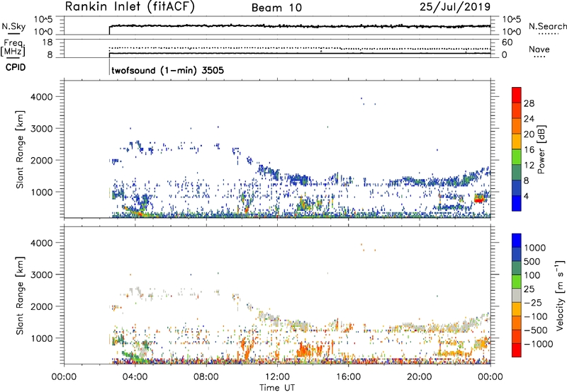The width and height of the screenshot is (567, 392).
Task: Click '-500' on the Velocity color bar
Action: pyautogui.click(x=536, y=330)
